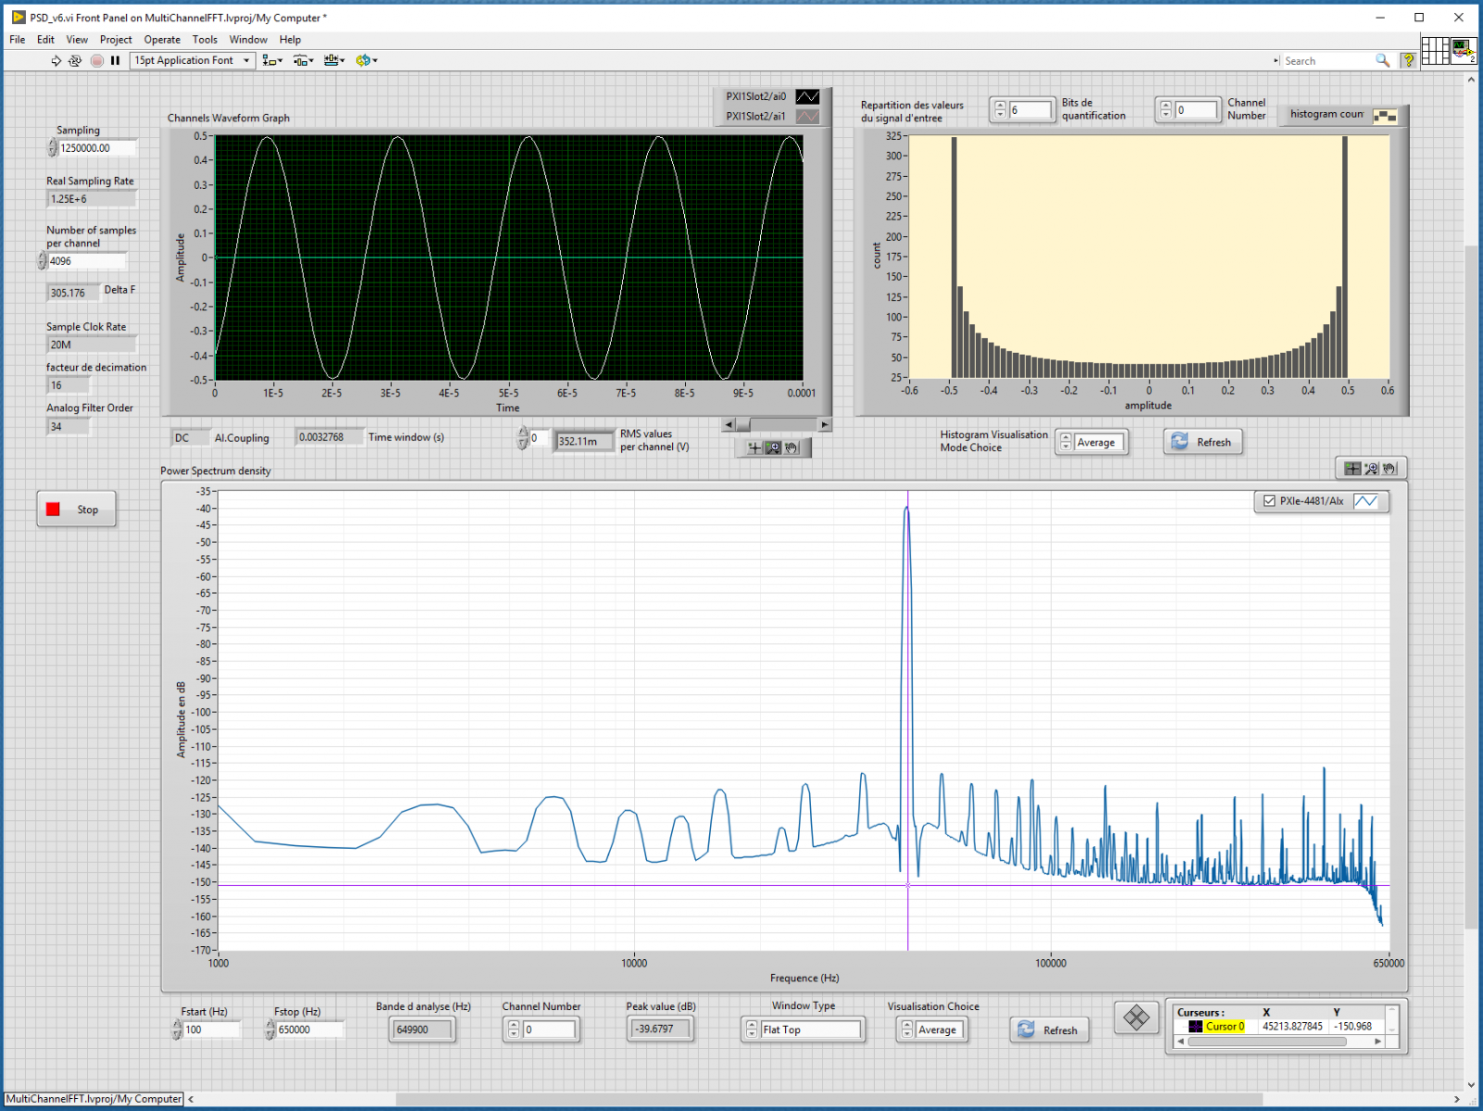Select the cursor crosshair tool of Power Spectrum palette
This screenshot has width=1483, height=1111.
1352,469
